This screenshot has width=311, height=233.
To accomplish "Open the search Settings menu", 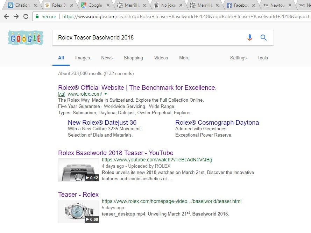I will [238, 58].
